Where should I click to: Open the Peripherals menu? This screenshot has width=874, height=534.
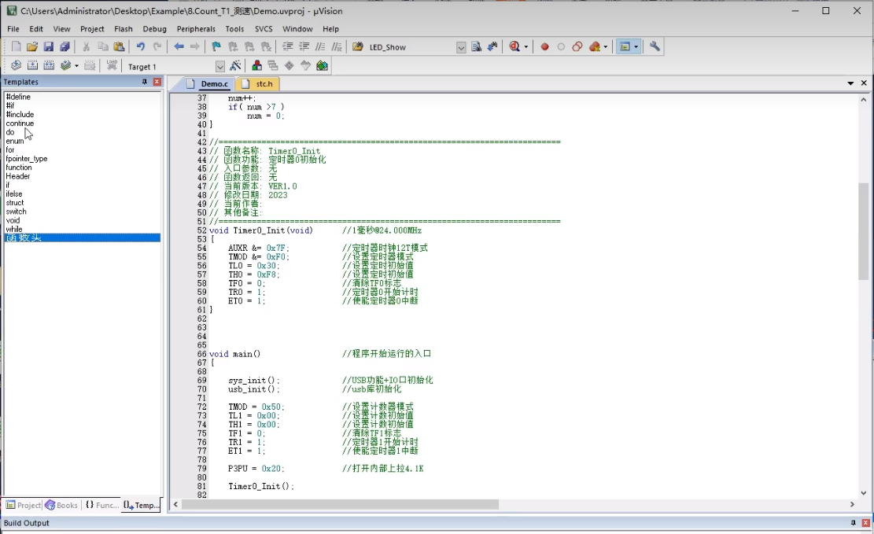tap(196, 29)
